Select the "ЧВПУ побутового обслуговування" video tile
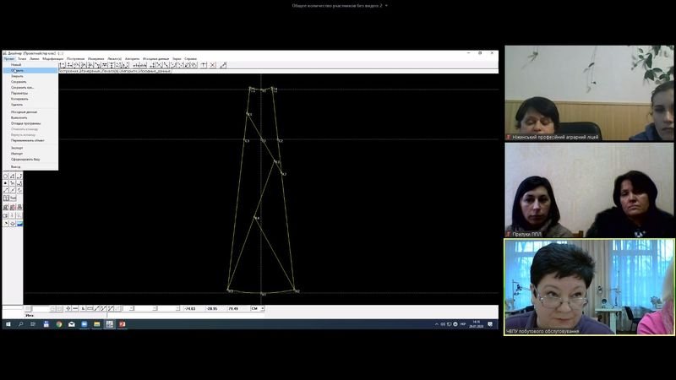Screen dimensions: 676x380 (589, 287)
